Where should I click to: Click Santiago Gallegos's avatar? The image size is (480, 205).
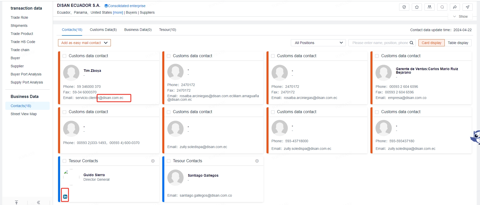coord(175,178)
